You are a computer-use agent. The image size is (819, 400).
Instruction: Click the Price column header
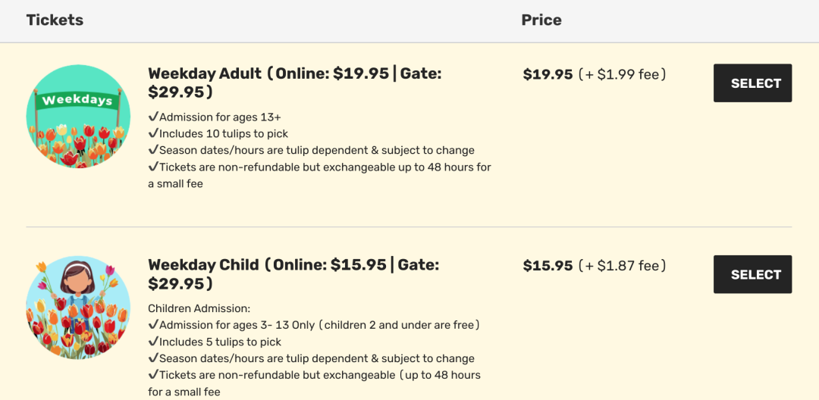[x=541, y=20]
